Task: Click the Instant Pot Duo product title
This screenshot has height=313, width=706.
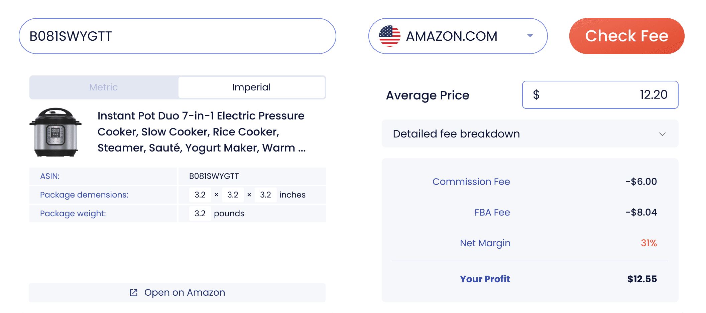Action: [201, 131]
